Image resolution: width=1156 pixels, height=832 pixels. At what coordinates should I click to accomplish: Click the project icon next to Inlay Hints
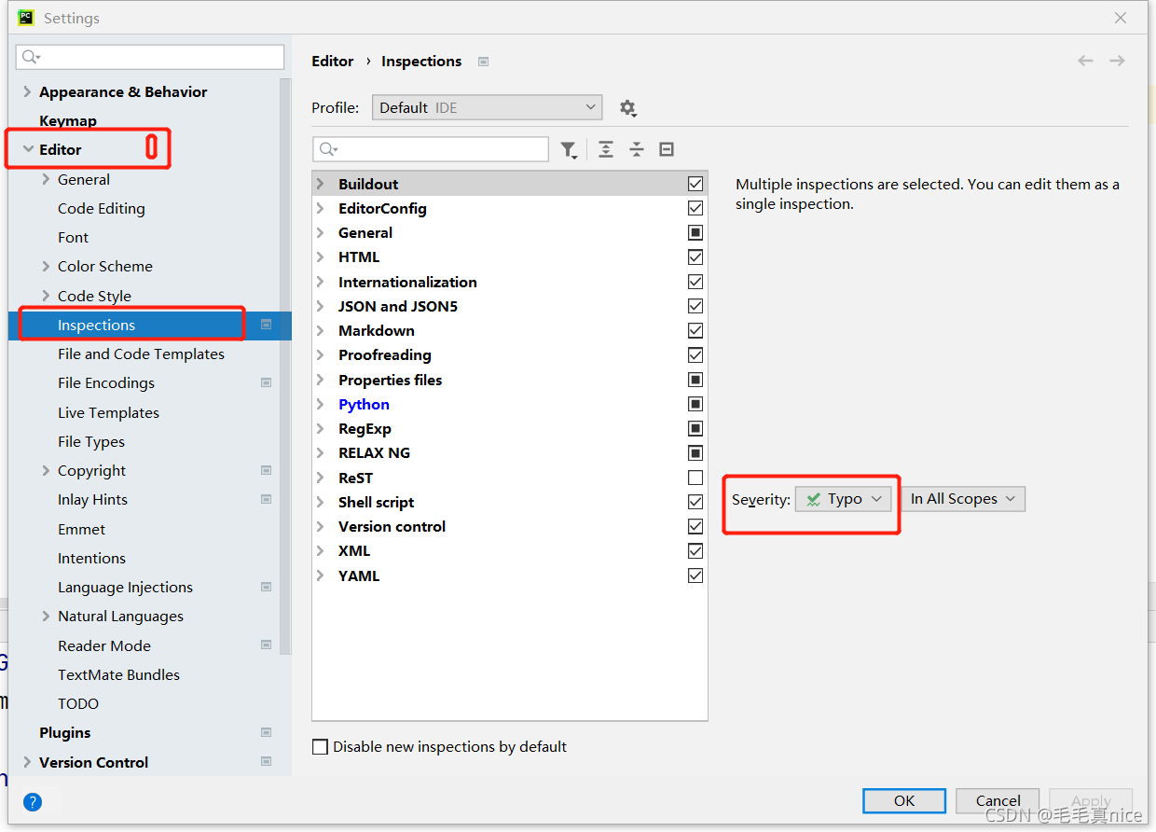pyautogui.click(x=267, y=500)
